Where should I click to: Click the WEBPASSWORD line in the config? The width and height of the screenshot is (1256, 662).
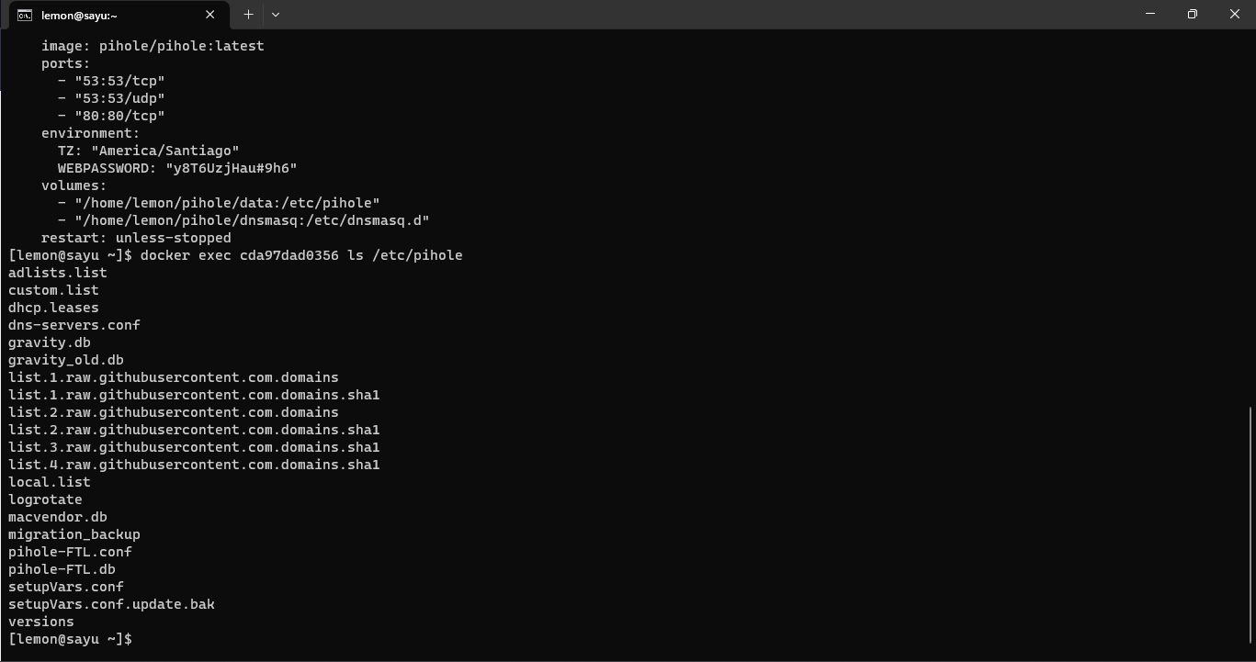[177, 168]
